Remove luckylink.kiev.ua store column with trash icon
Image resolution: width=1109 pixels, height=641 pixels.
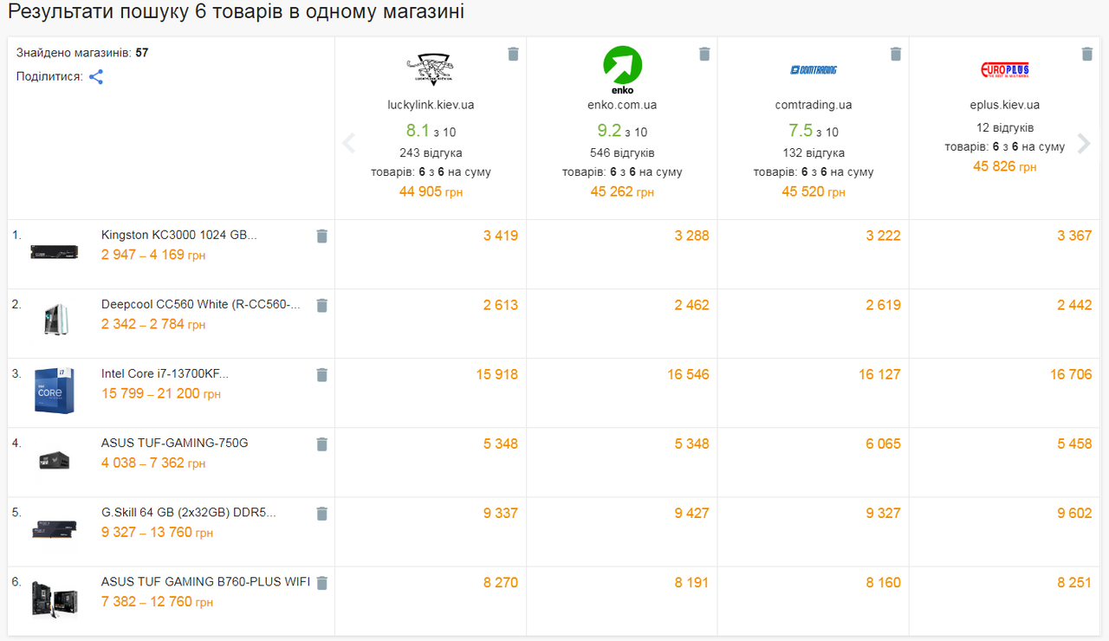pyautogui.click(x=513, y=55)
